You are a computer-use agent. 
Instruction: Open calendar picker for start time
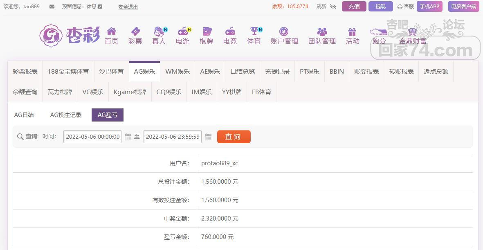tap(128, 137)
